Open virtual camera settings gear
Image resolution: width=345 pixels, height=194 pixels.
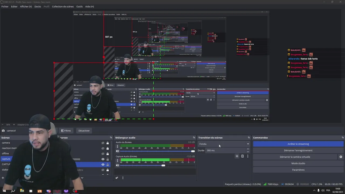tap(341, 157)
